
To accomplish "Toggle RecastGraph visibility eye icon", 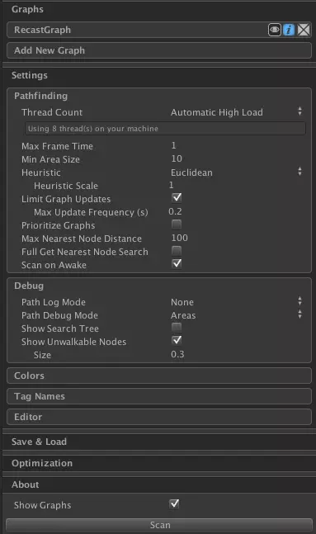I will (x=275, y=30).
